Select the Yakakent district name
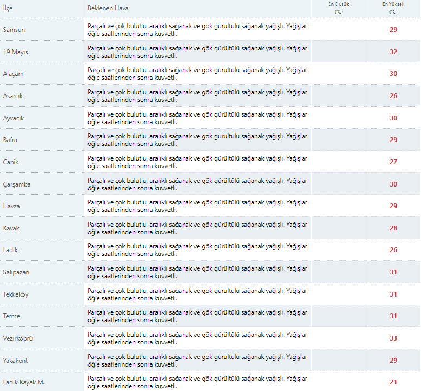421x391 pixels. coord(15,361)
